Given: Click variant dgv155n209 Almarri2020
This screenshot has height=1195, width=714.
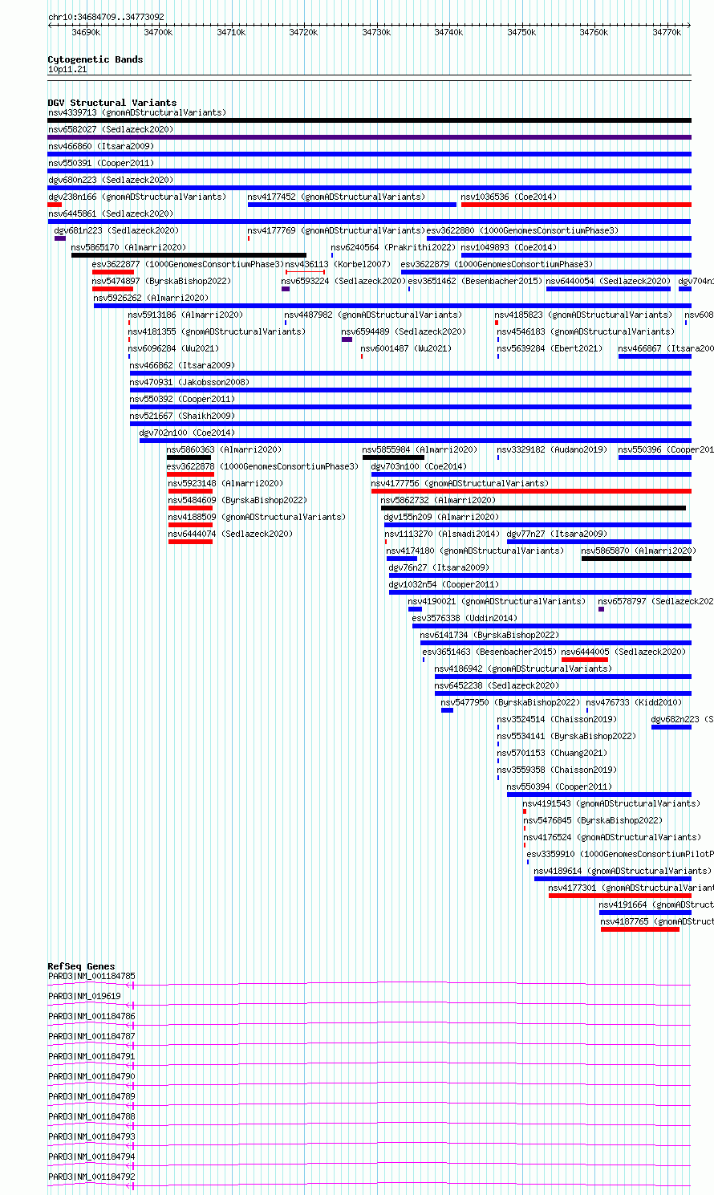Looking at the screenshot, I should (441, 517).
